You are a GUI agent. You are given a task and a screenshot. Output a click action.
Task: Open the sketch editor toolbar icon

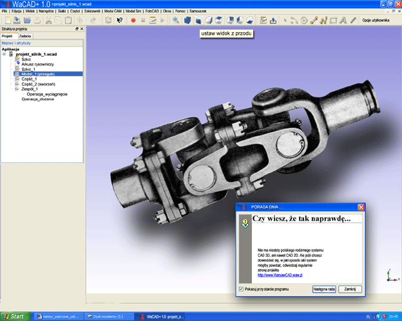(x=263, y=20)
